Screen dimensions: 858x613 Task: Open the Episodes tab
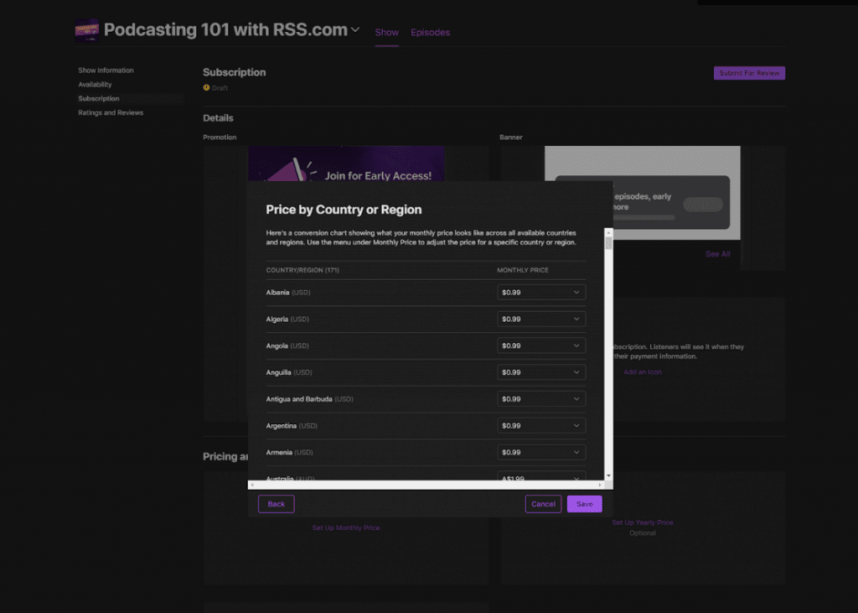[430, 33]
